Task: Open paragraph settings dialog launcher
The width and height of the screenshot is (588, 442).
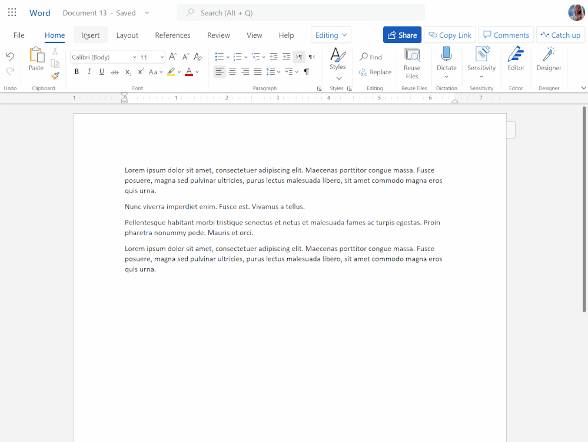Action: tap(319, 88)
